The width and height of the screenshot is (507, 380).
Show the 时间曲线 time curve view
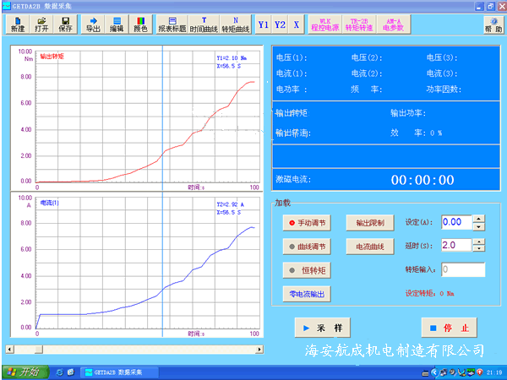204,24
